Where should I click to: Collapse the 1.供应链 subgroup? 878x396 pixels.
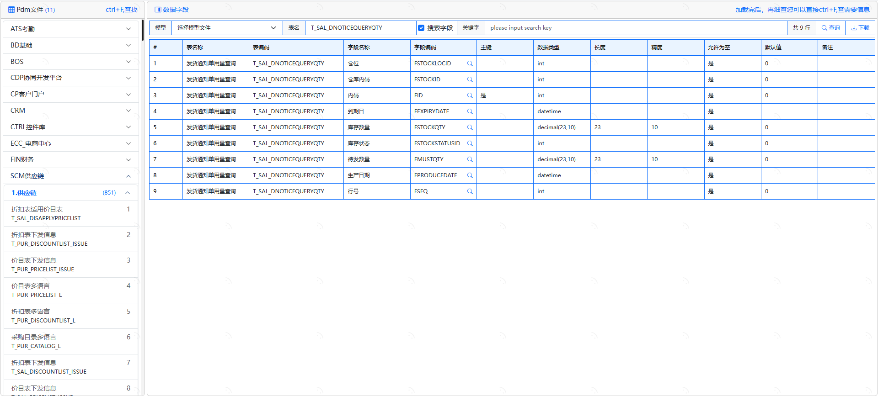128,193
